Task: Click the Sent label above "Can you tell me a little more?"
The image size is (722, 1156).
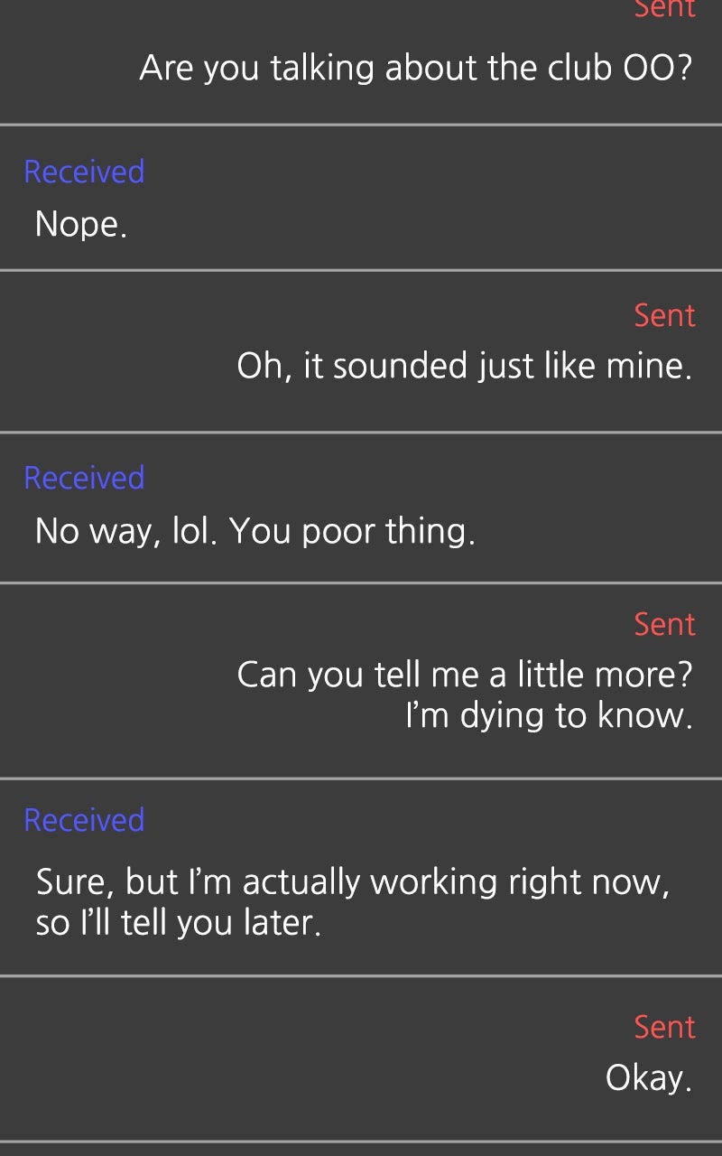Action: point(664,624)
